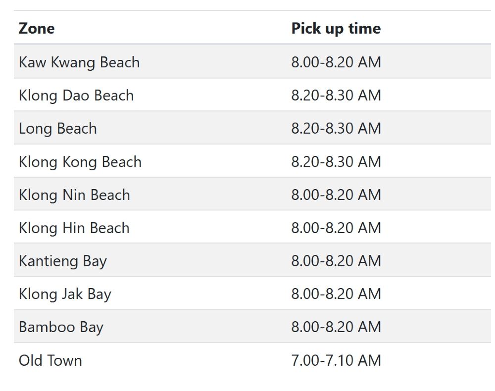Click the Long Beach zone name
The image size is (495, 391).
point(58,129)
